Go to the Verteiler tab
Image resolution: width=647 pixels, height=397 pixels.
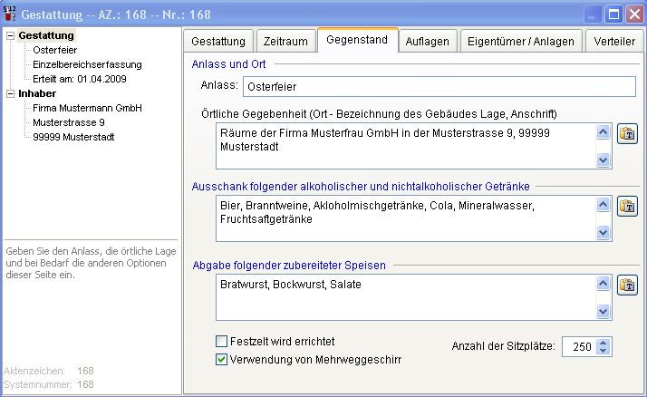pos(613,42)
